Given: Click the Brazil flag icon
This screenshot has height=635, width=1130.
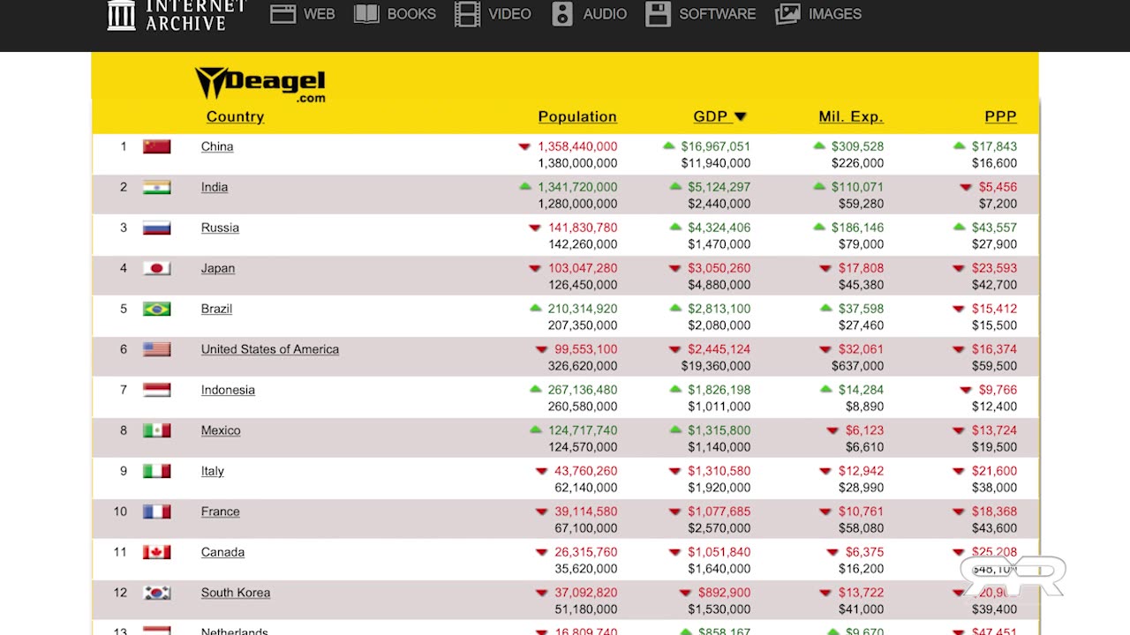Looking at the screenshot, I should point(157,309).
